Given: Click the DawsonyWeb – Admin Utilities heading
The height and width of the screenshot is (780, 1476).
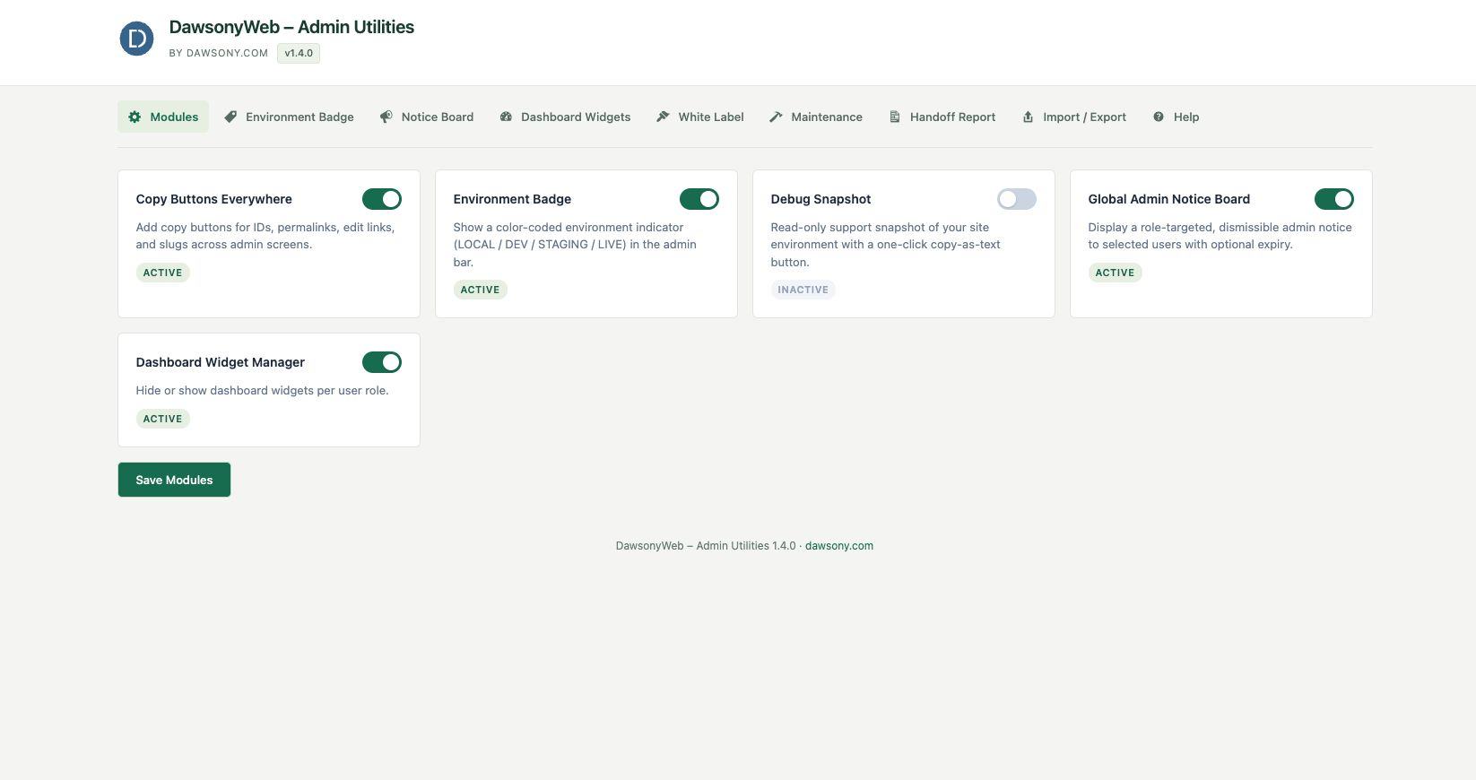Looking at the screenshot, I should [291, 27].
